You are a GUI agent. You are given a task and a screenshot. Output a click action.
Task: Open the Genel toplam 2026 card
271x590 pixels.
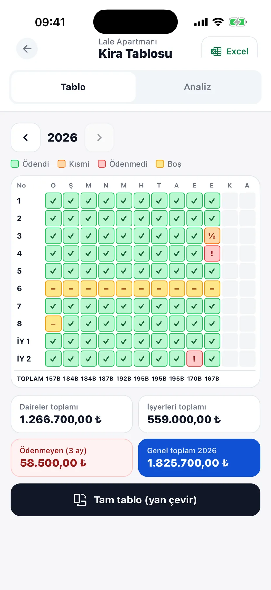[199, 458]
